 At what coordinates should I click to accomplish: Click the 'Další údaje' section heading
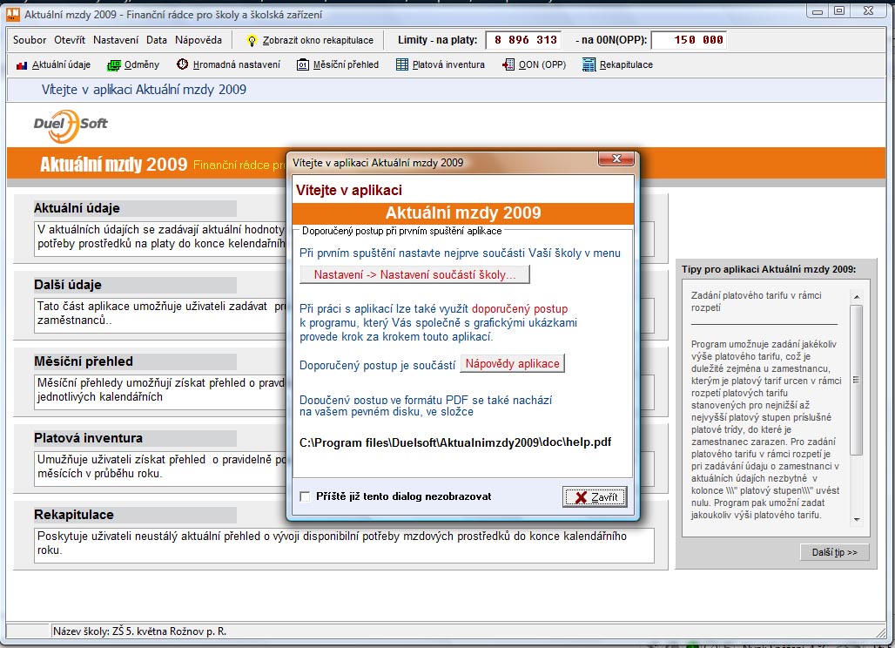point(68,285)
